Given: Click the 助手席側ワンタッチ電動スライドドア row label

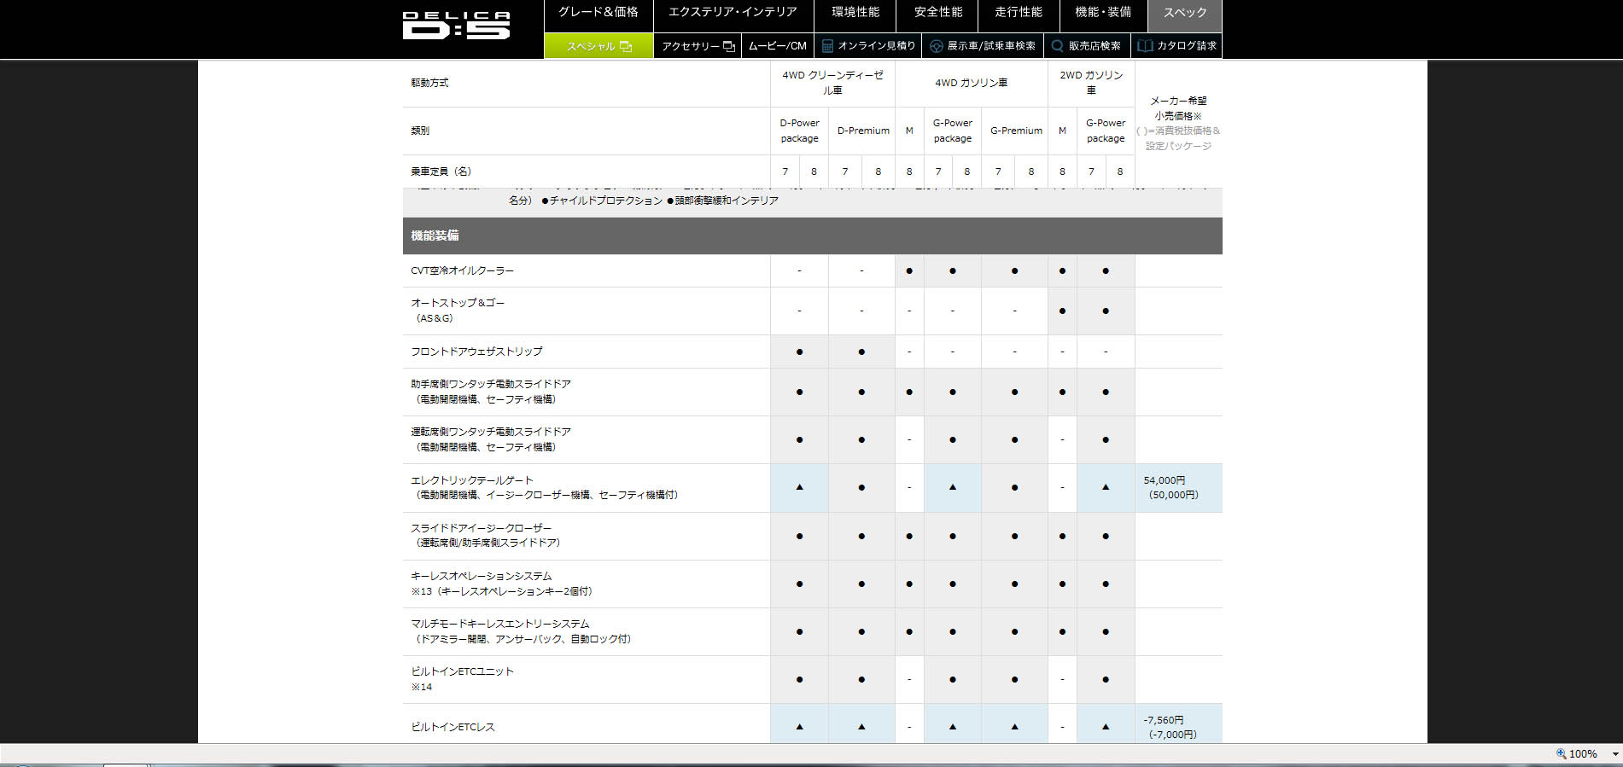Looking at the screenshot, I should pyautogui.click(x=491, y=392).
